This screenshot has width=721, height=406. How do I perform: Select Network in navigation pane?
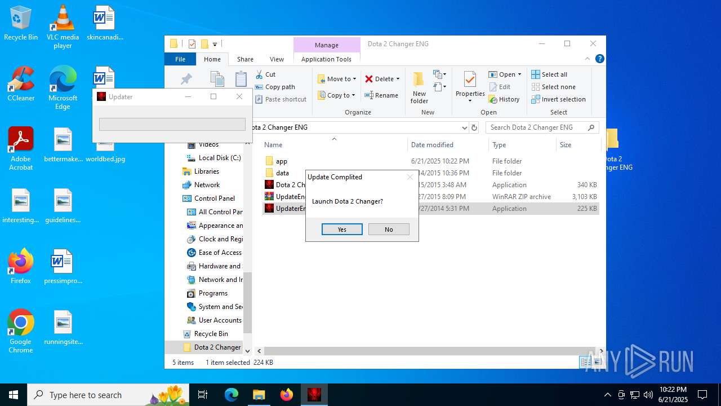click(x=202, y=185)
